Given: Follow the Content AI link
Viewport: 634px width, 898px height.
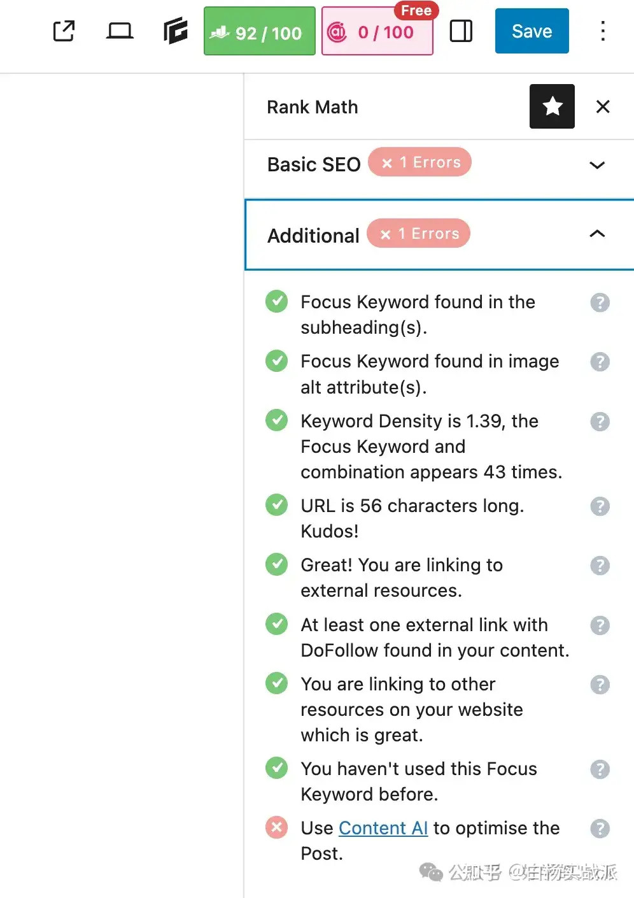Looking at the screenshot, I should pos(383,828).
